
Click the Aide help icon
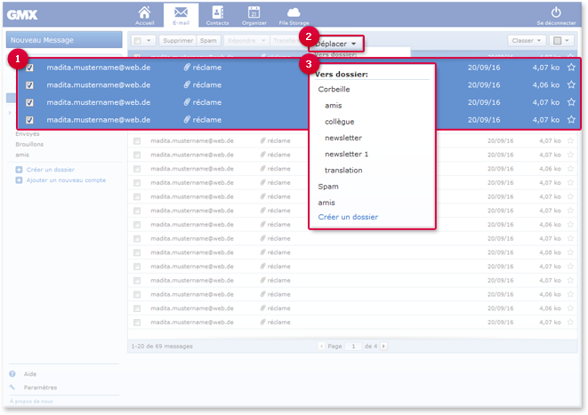[x=12, y=374]
